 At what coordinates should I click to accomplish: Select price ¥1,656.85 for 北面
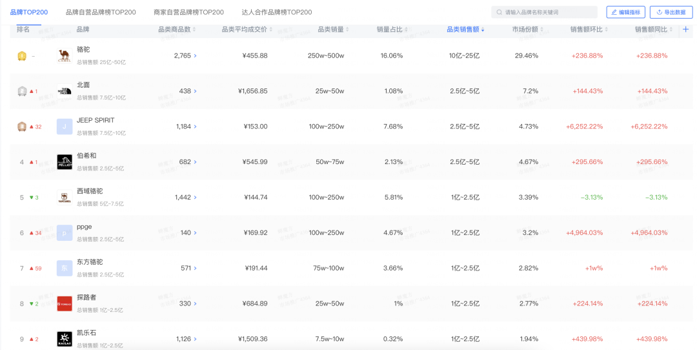pyautogui.click(x=253, y=91)
